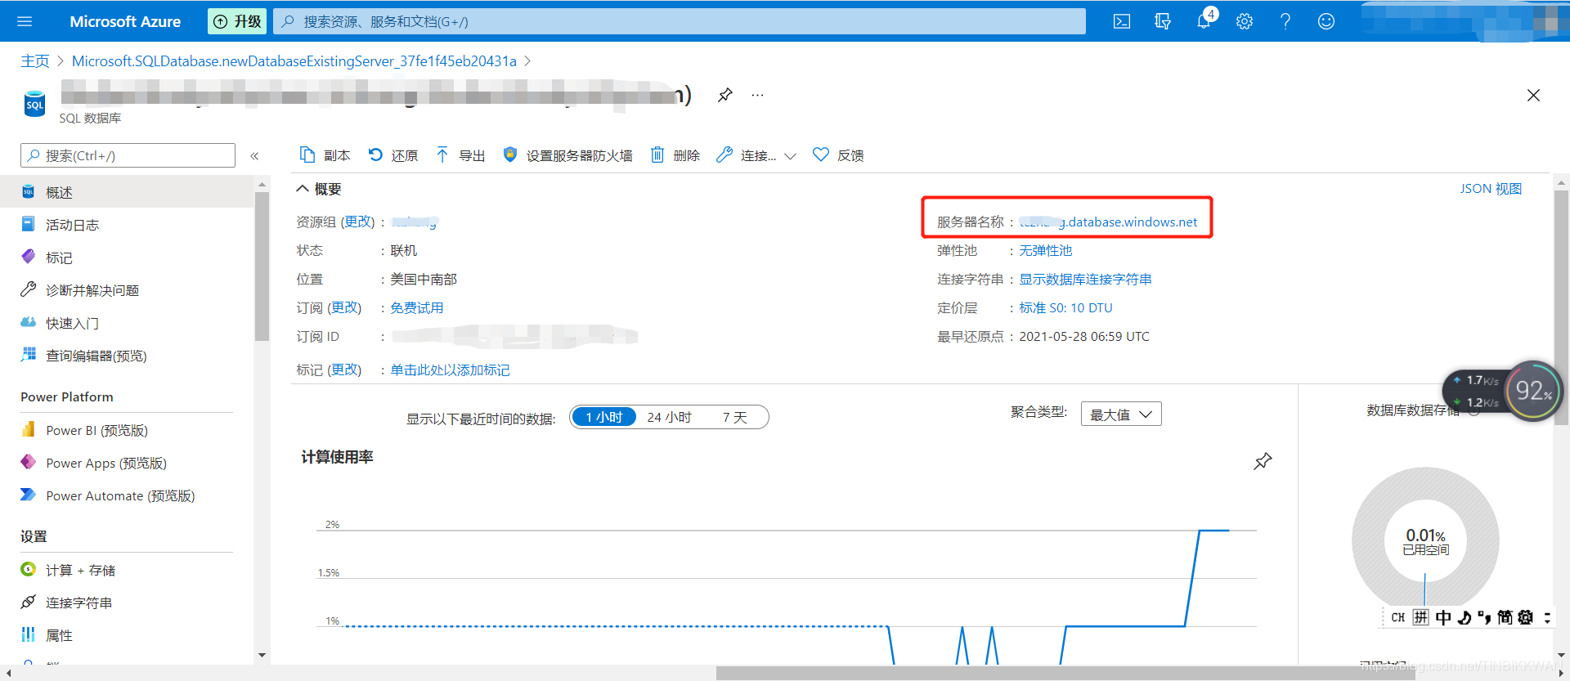Viewport: 1570px width, 681px height.
Task: Click 单击此处以添加标记 link
Action: [x=450, y=370]
